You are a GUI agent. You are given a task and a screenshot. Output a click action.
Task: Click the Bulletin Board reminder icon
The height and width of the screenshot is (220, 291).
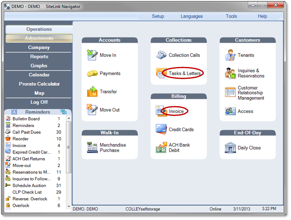[x=8, y=118]
